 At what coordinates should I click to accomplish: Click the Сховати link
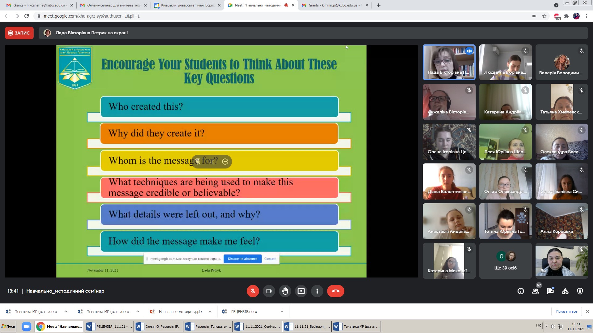pyautogui.click(x=270, y=259)
